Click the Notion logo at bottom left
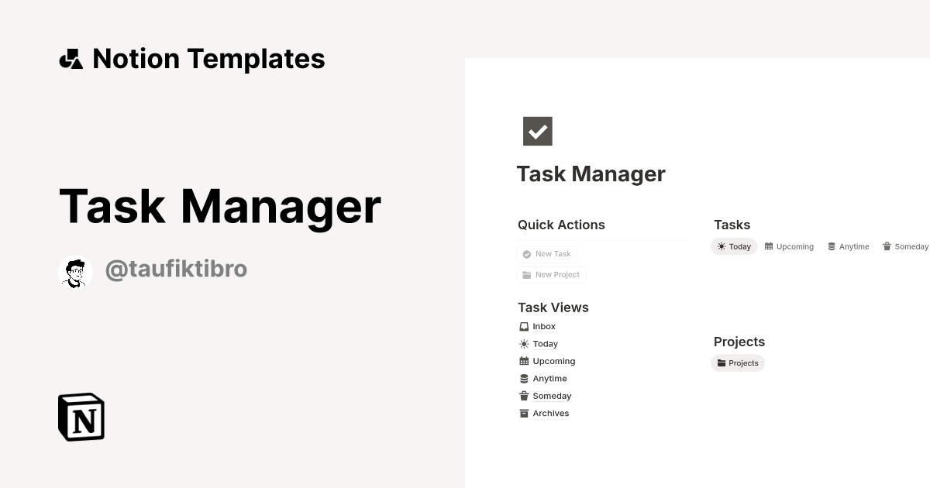Viewport: 930px width, 488px height. point(80,417)
